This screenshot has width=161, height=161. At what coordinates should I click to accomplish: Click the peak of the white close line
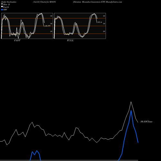pyautogui.click(x=131, y=102)
